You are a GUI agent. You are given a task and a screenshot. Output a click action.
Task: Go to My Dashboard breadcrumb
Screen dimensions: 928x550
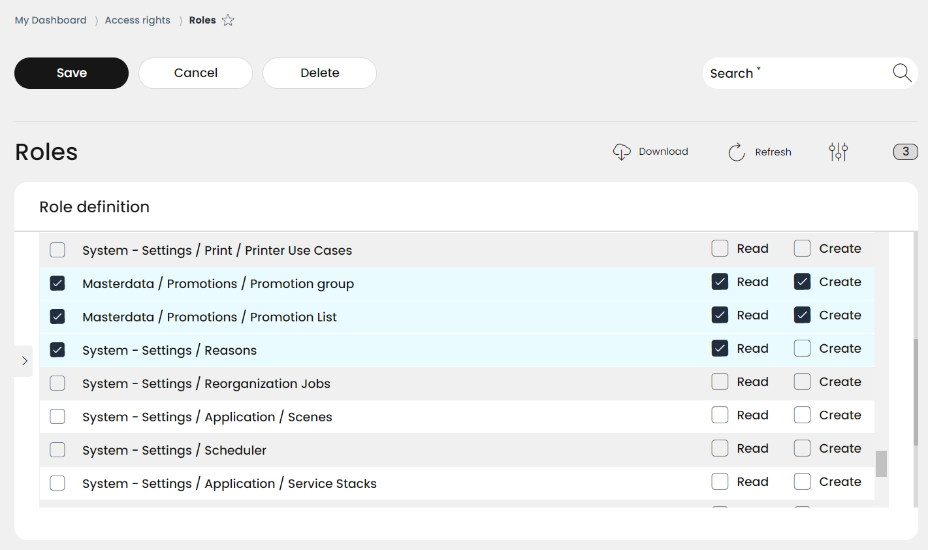[x=50, y=20]
